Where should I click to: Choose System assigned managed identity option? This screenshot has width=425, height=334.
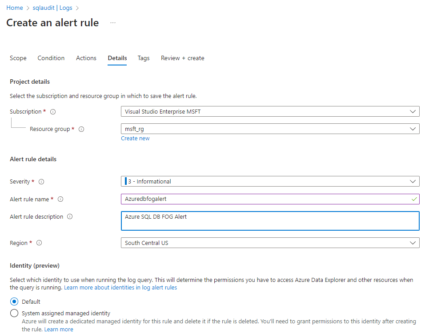(x=14, y=313)
